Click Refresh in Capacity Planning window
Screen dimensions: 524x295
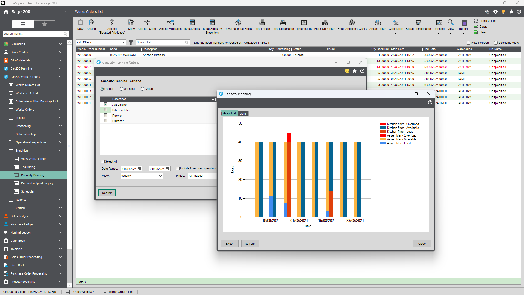coord(250,244)
